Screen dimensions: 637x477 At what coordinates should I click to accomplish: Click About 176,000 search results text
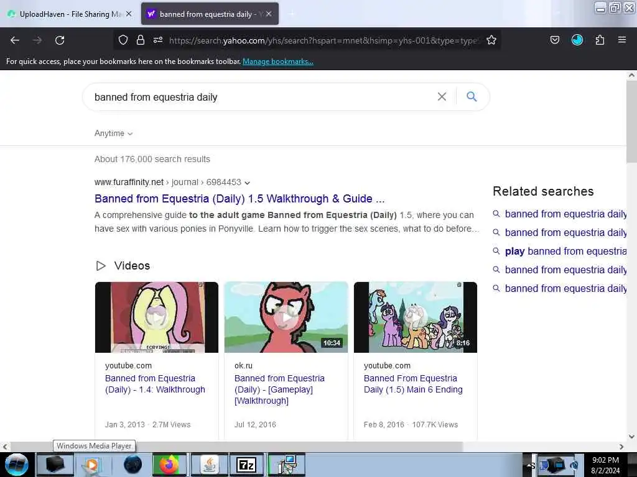click(152, 159)
